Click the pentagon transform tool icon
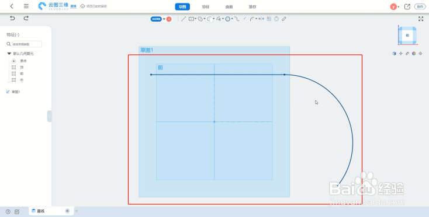This screenshot has width=429, height=217. coord(276,19)
